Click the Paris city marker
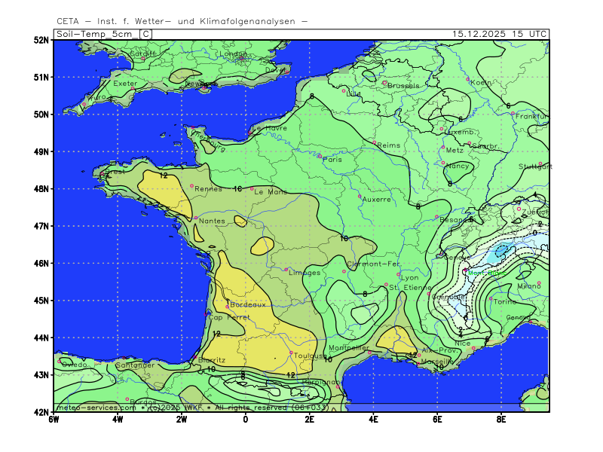Screen dimensions: 603x452 tap(320, 156)
